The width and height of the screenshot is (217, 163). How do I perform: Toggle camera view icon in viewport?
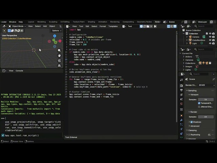[x=59, y=60]
